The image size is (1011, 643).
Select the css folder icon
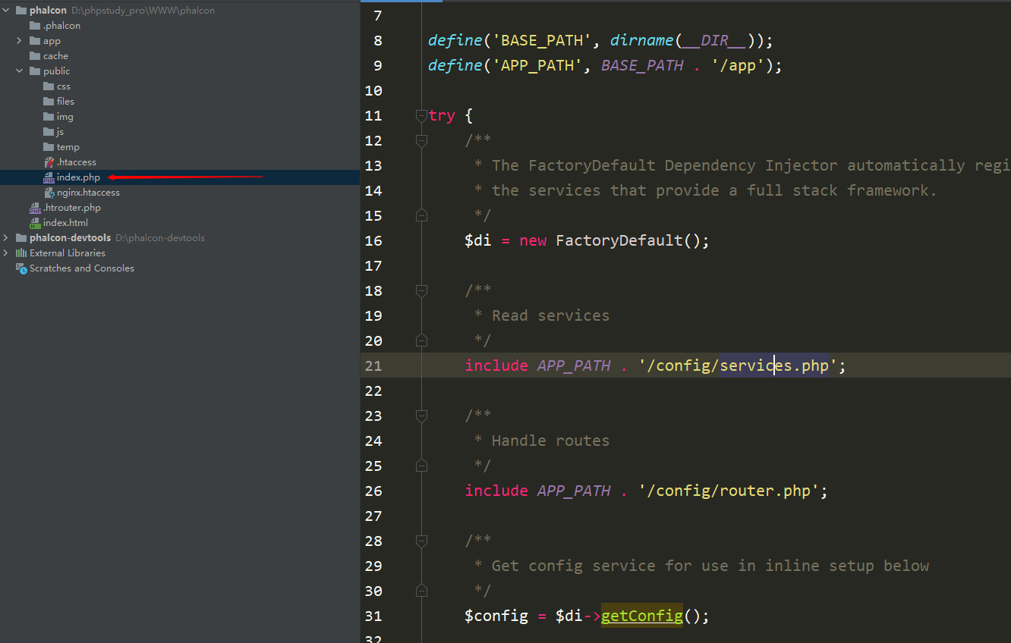point(49,86)
